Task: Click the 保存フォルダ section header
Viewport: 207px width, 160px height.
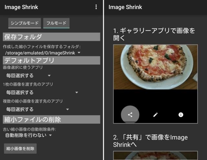Action: point(51,37)
